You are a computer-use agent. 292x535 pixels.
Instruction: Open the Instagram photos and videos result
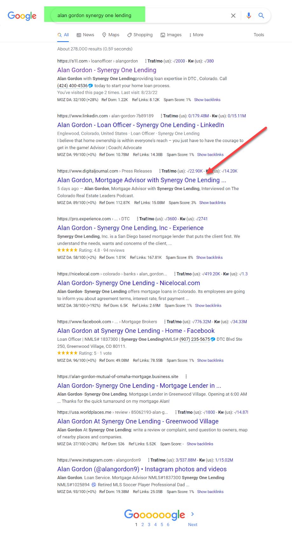point(142,469)
